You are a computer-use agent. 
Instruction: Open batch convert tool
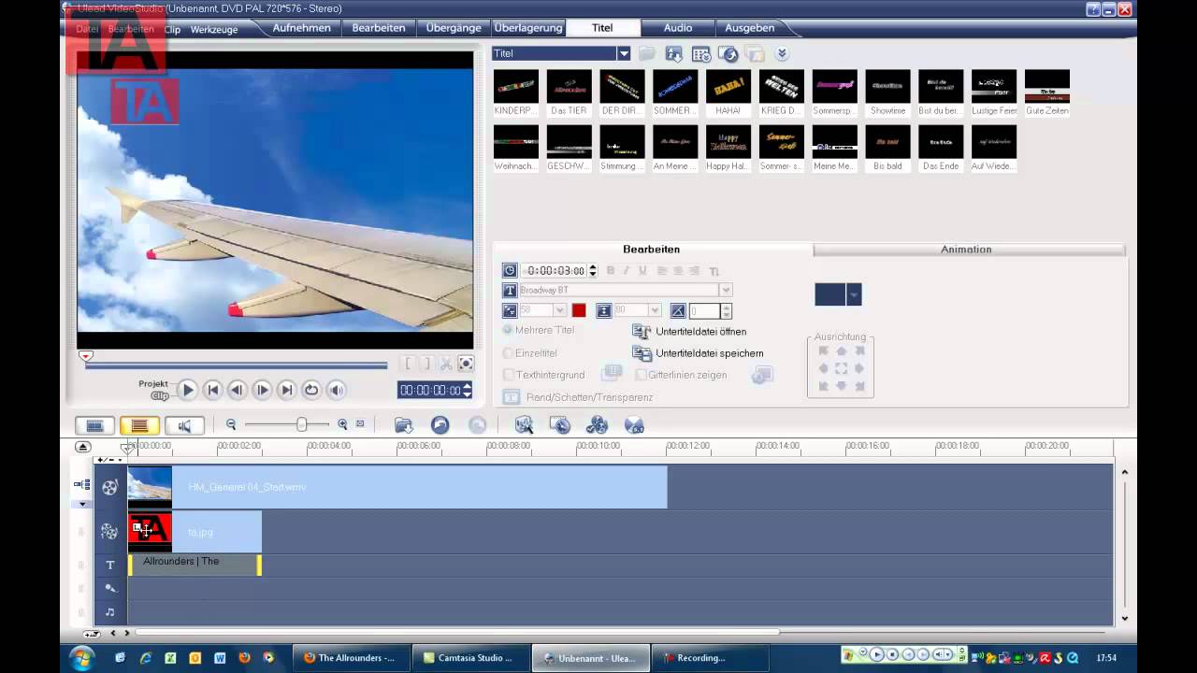coord(560,425)
